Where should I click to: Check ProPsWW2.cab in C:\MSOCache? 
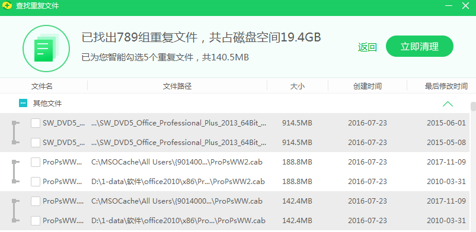tap(36, 162)
